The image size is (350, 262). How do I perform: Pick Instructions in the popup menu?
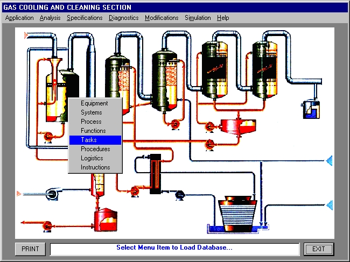[x=95, y=167]
